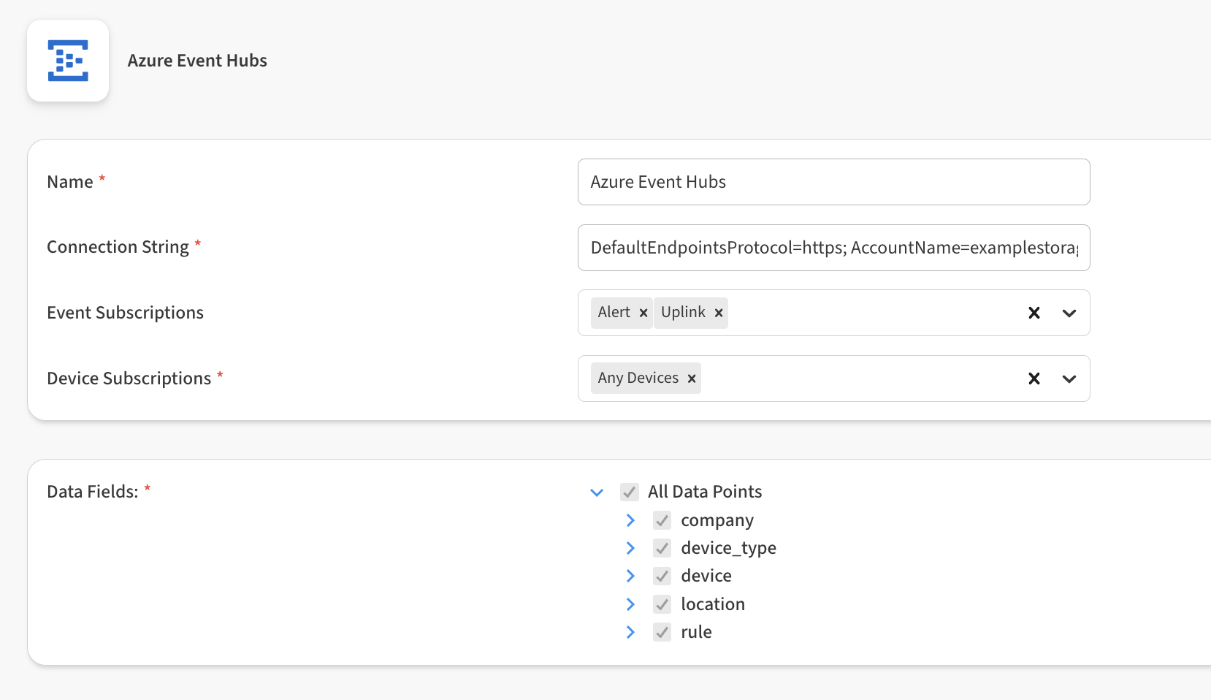Click the Connection String label
Image resolution: width=1211 pixels, height=700 pixels.
118,248
